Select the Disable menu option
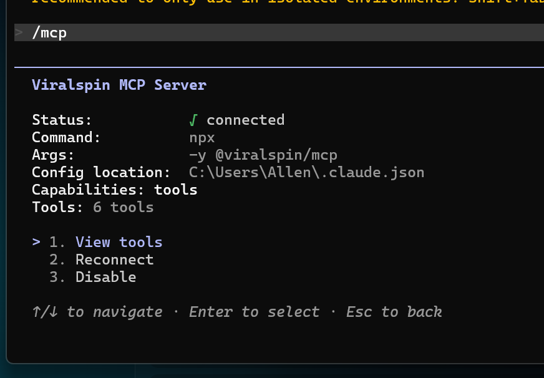 (x=106, y=277)
